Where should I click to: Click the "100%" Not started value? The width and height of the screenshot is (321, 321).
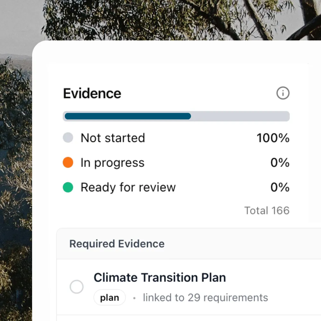273,138
